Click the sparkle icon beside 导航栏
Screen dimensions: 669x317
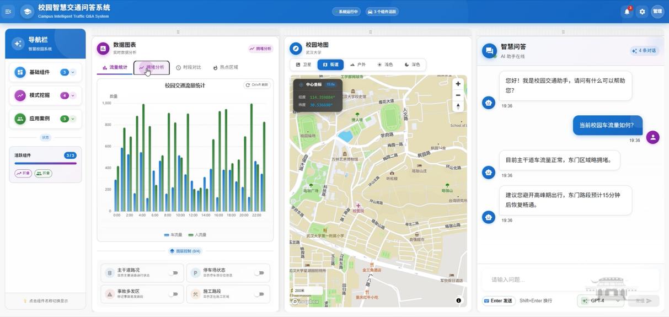pyautogui.click(x=18, y=44)
